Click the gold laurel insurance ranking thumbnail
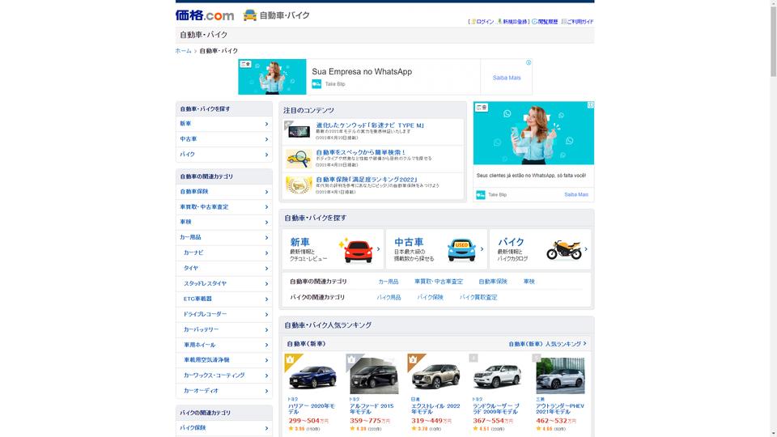The height and width of the screenshot is (437, 777). 299,185
